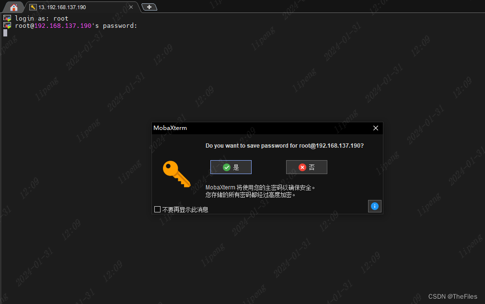
Task: Click the terminal icon beside password prompt line
Action: (7, 25)
